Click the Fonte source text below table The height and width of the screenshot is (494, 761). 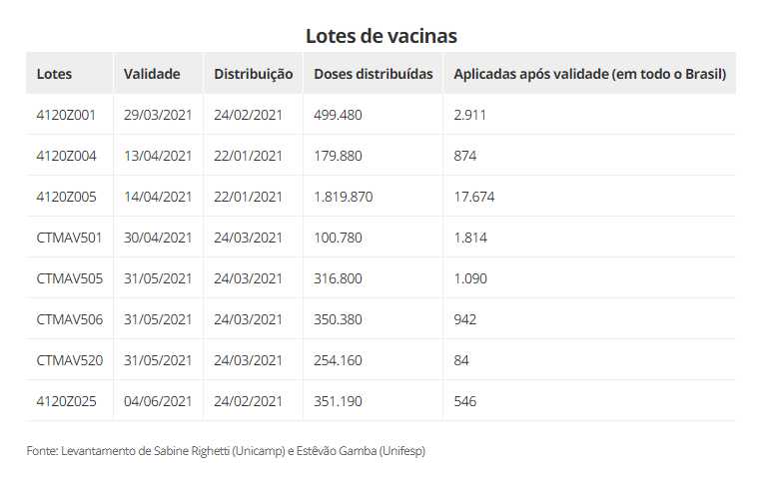[x=226, y=451]
